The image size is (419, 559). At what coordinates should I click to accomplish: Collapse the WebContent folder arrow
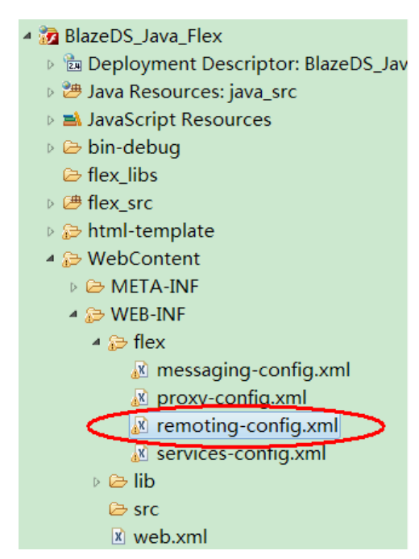click(x=51, y=259)
